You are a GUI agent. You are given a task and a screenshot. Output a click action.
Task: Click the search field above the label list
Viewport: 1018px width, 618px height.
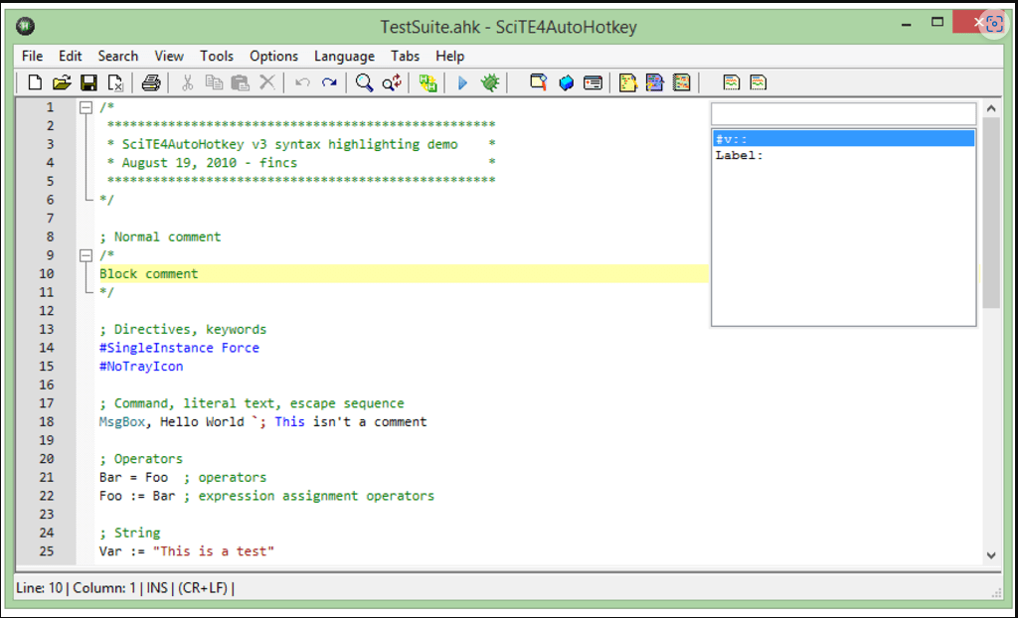click(x=843, y=113)
